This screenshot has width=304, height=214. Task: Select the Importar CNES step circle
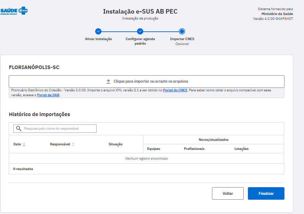coord(182,31)
